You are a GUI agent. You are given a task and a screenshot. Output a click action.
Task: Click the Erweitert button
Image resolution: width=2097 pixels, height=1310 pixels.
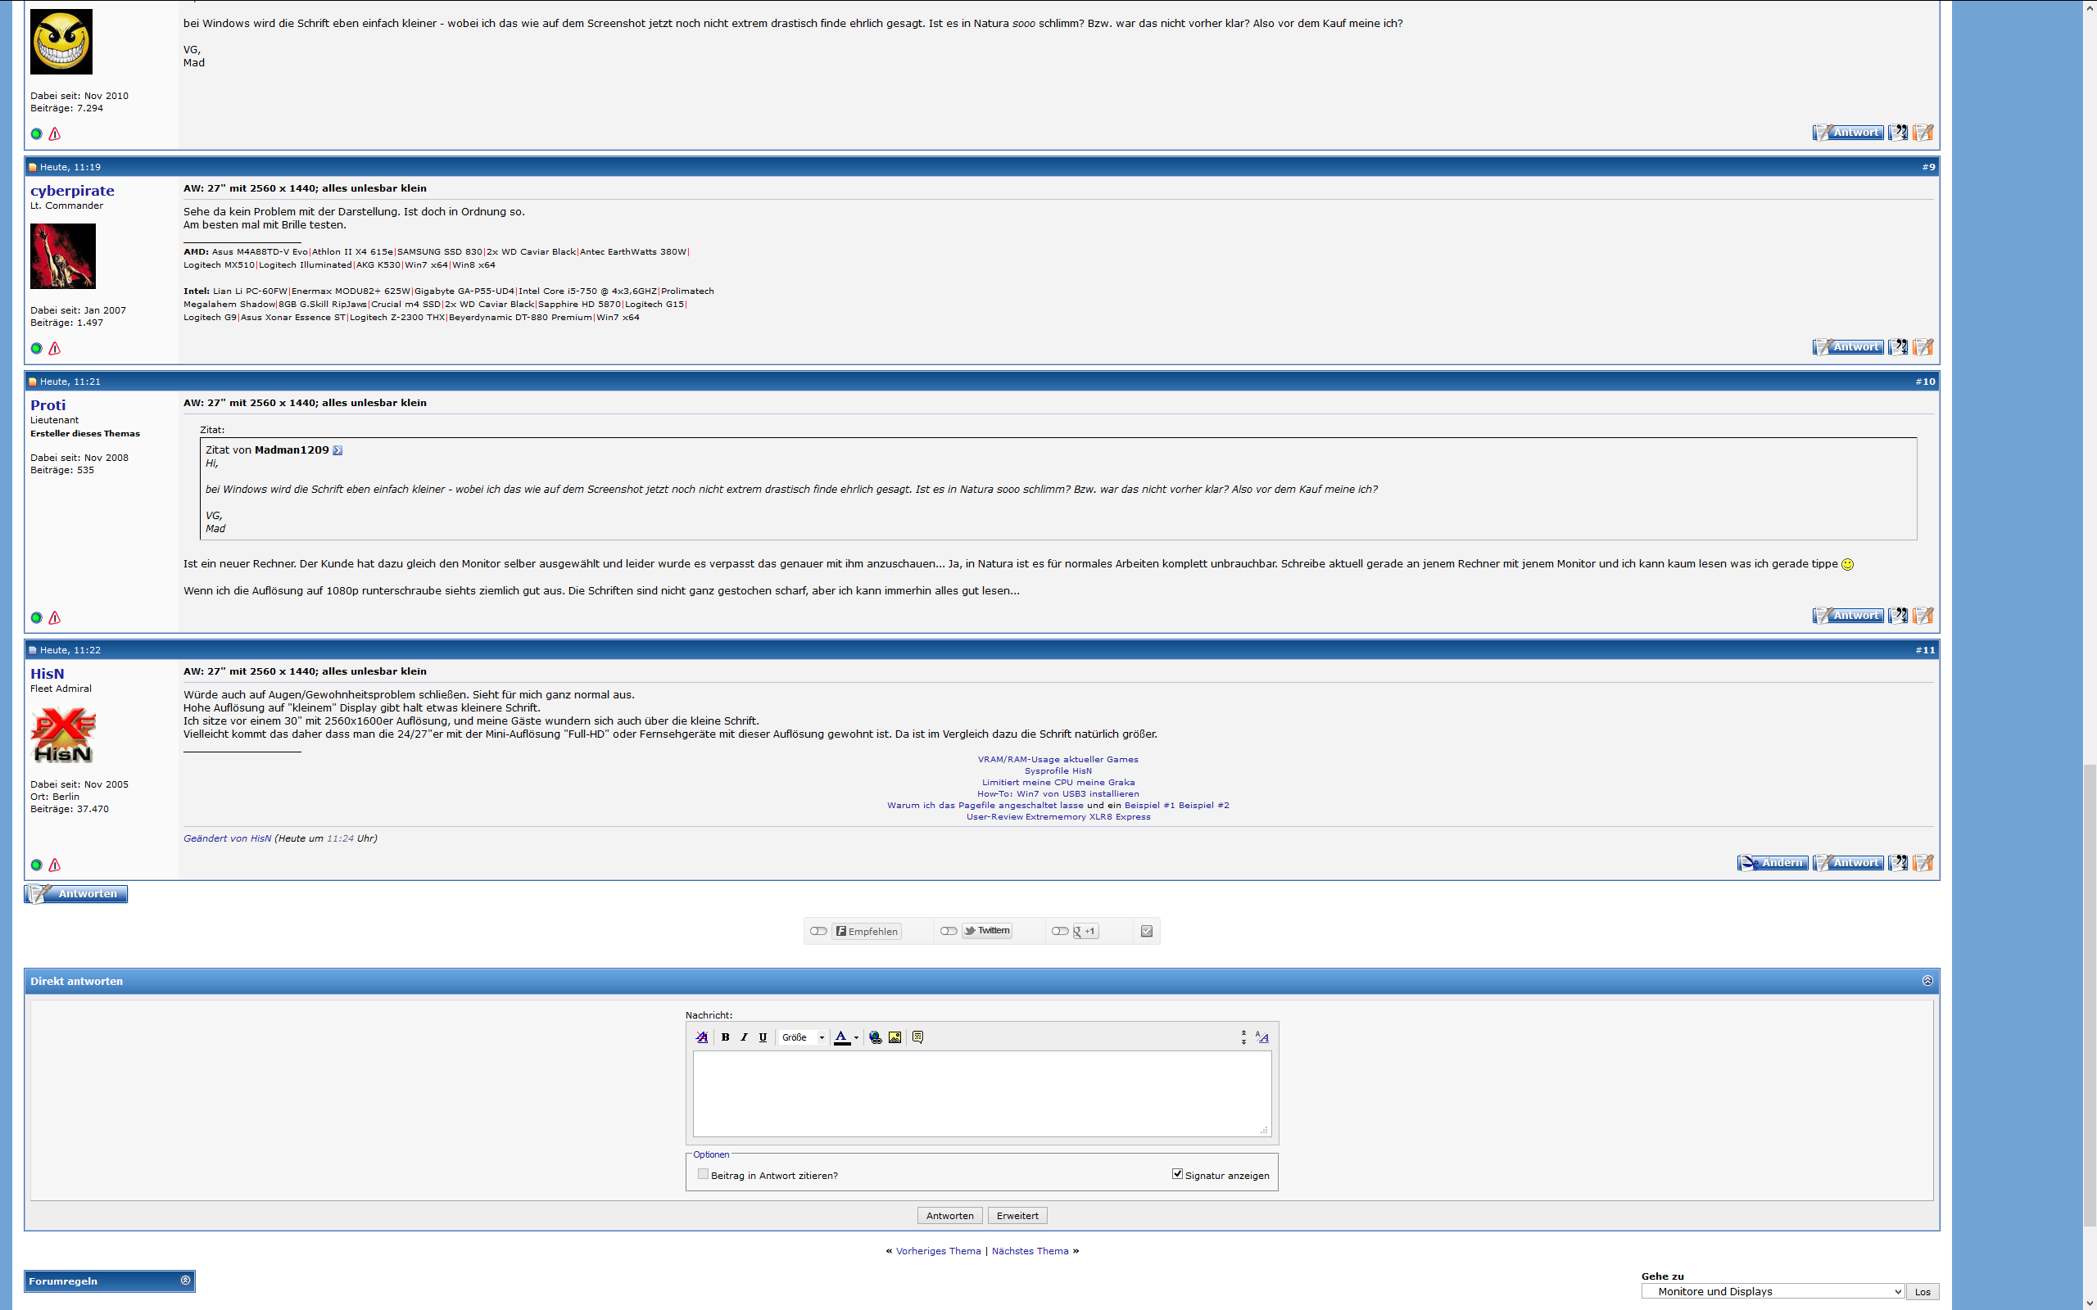pyautogui.click(x=1017, y=1216)
